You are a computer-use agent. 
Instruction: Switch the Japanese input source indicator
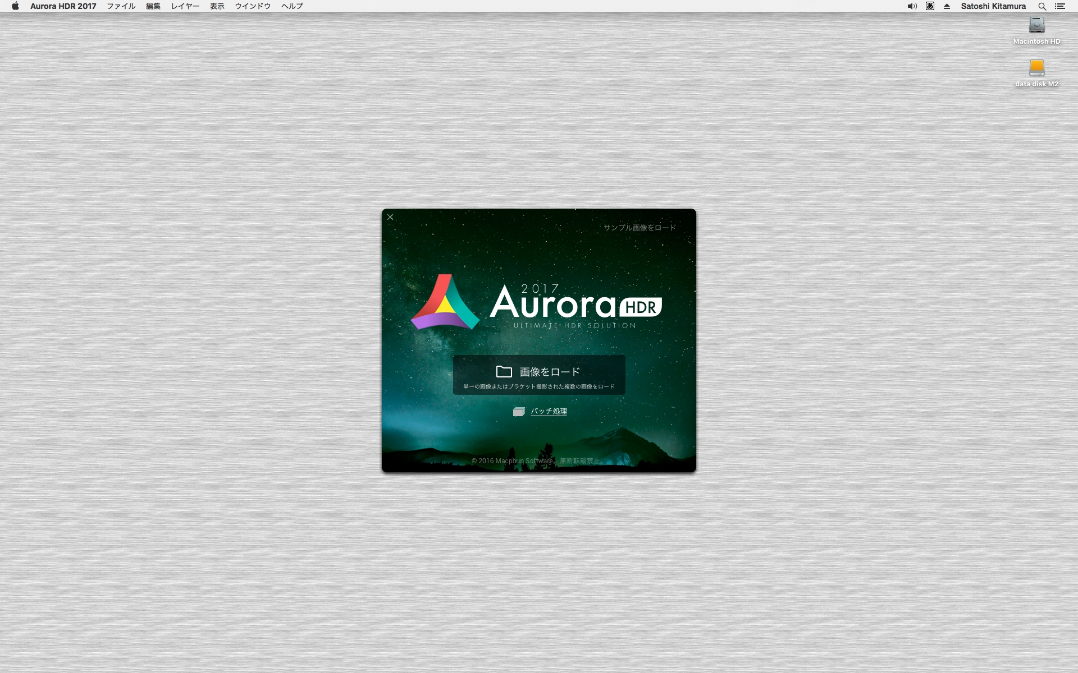(930, 6)
